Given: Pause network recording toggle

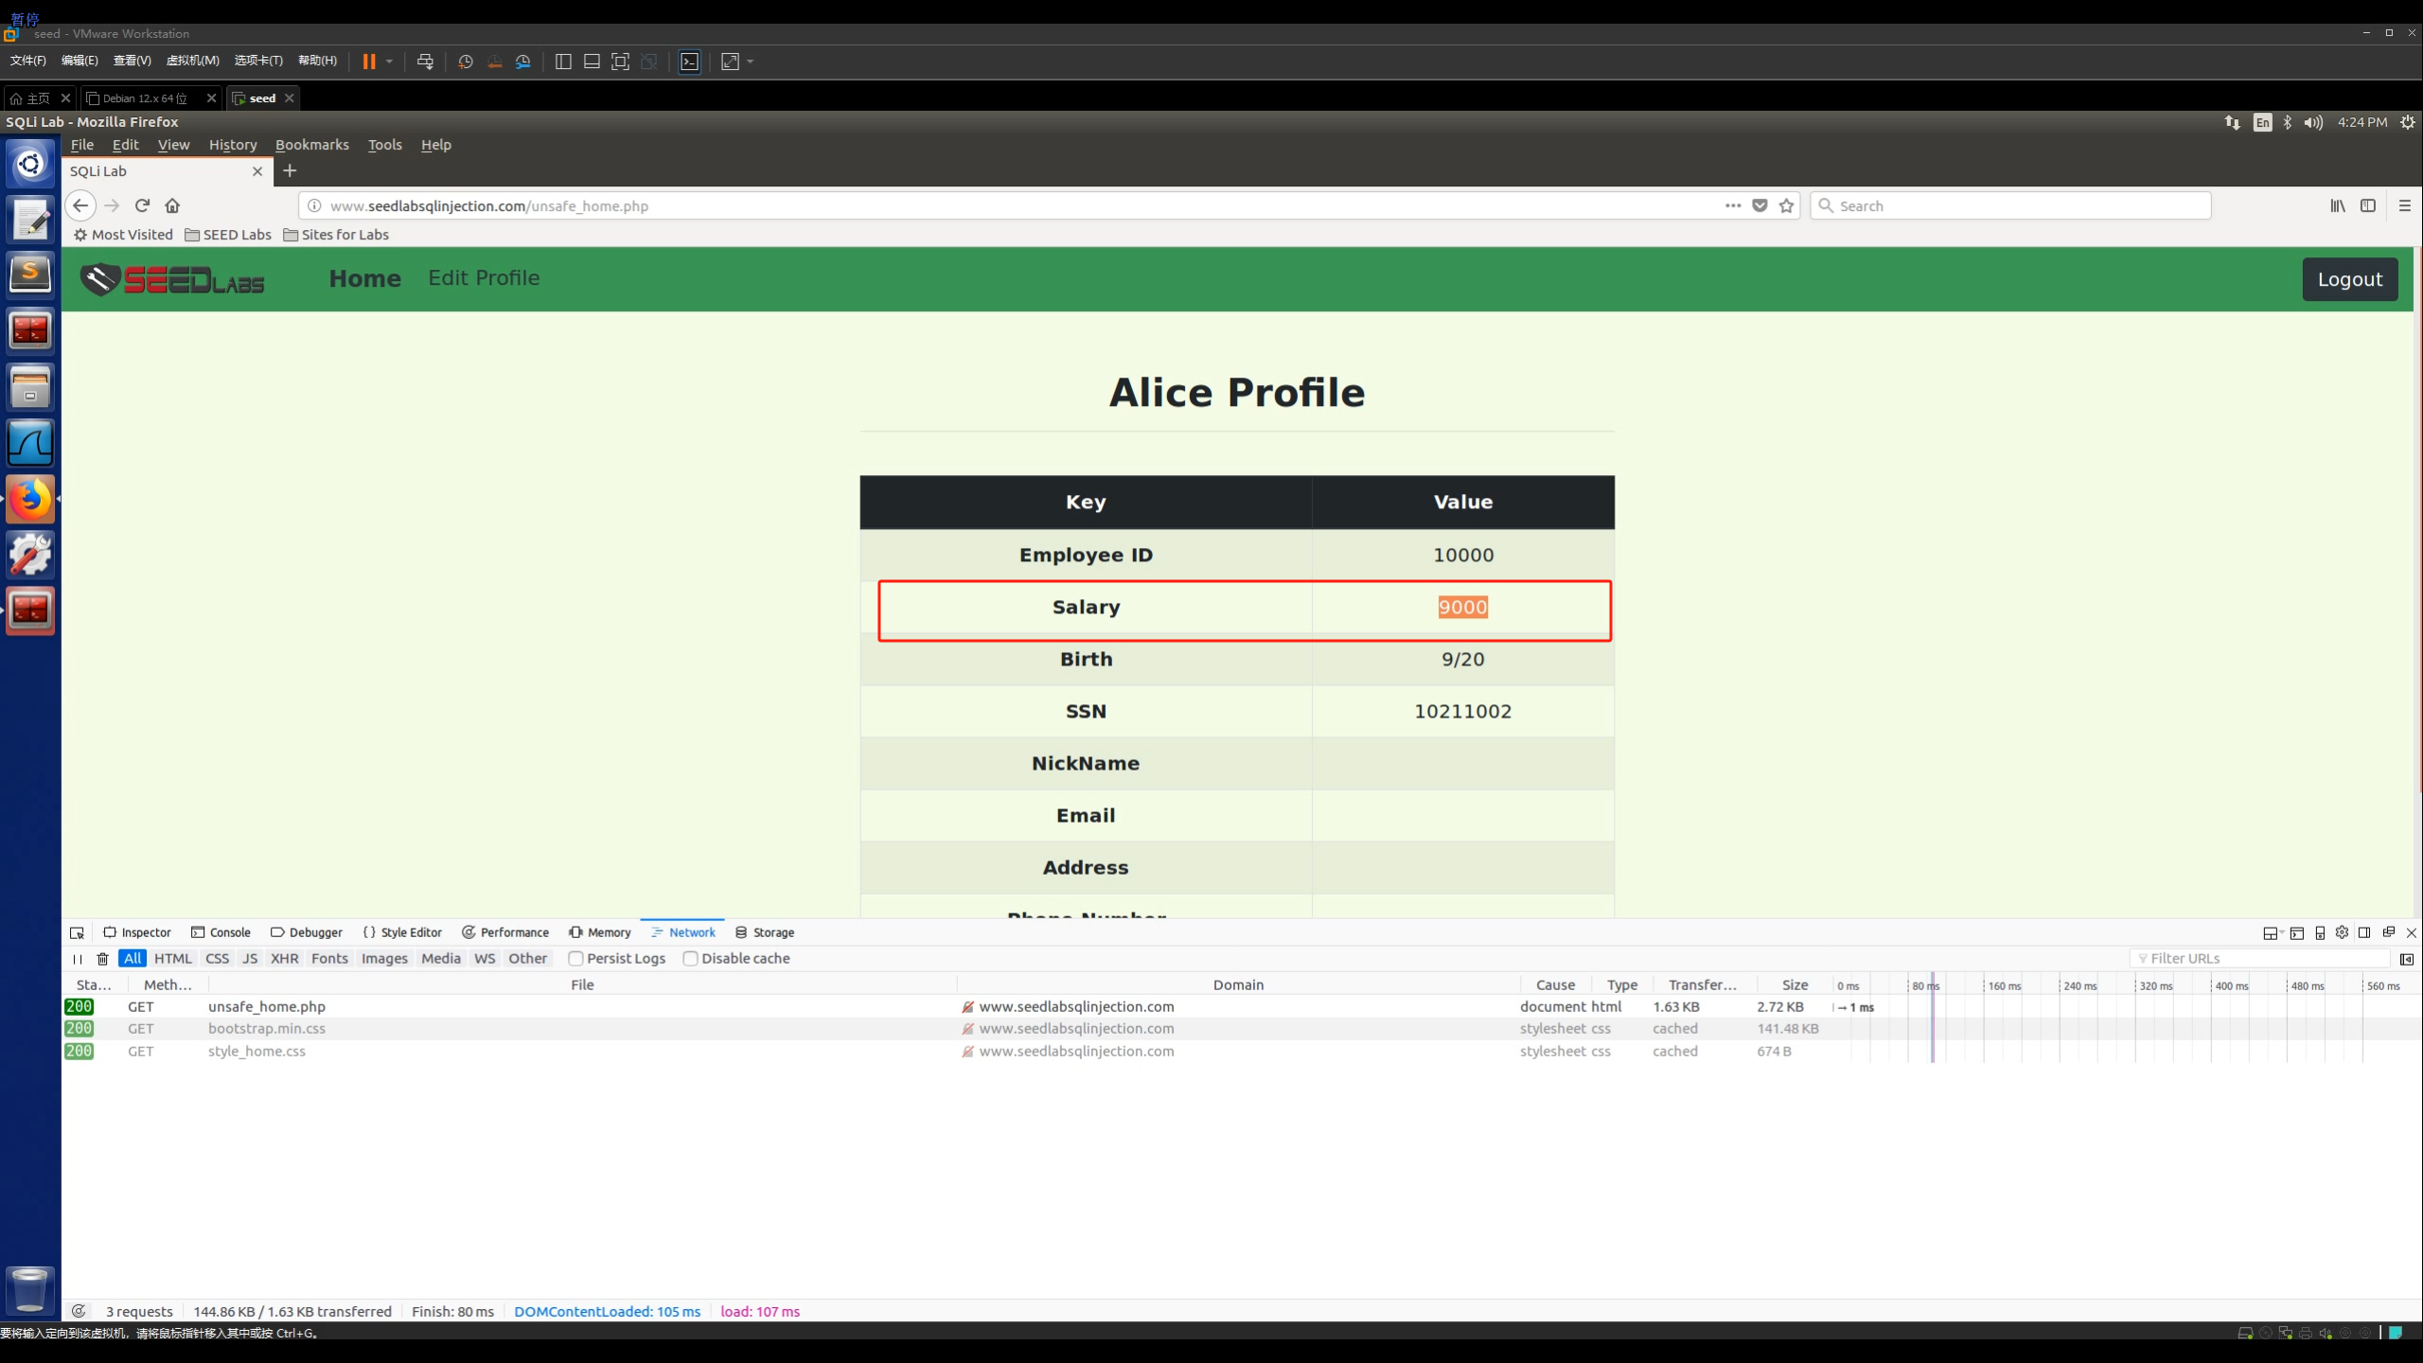Looking at the screenshot, I should [x=78, y=959].
